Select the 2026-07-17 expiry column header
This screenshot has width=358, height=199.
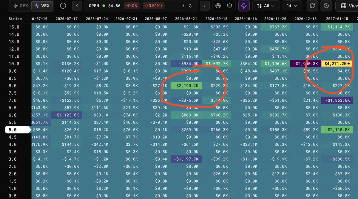(x=67, y=18)
